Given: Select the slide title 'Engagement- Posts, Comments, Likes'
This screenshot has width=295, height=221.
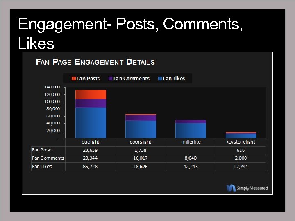Looking at the screenshot, I should click(x=130, y=34).
